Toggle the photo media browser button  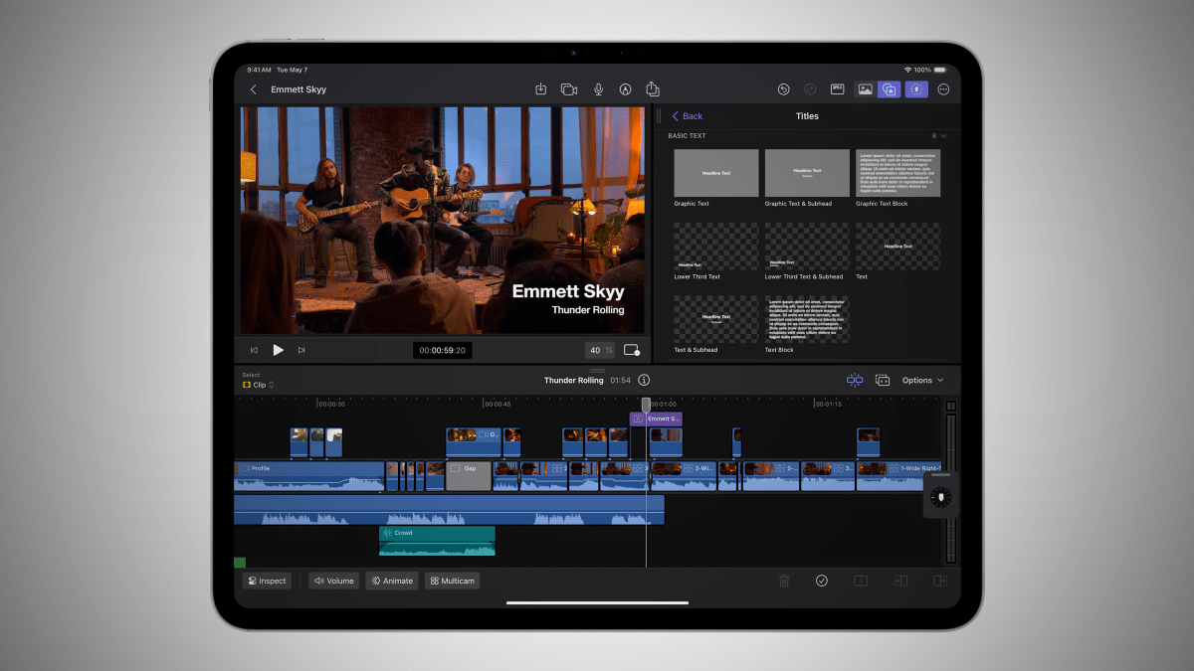[x=865, y=89]
